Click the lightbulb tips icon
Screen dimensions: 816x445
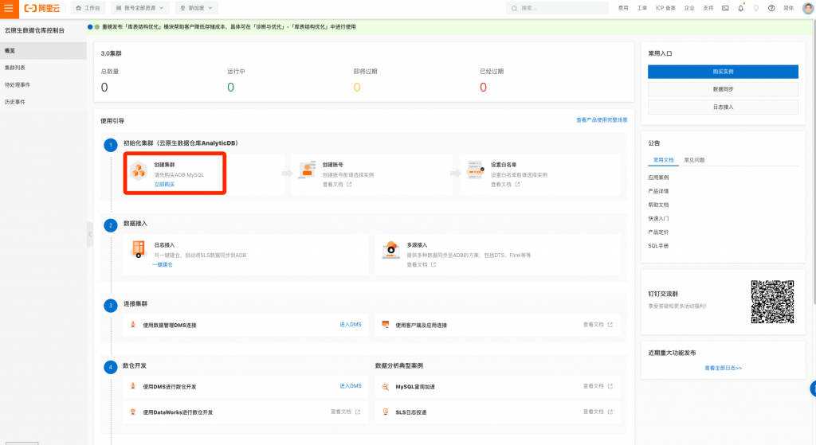(756, 8)
